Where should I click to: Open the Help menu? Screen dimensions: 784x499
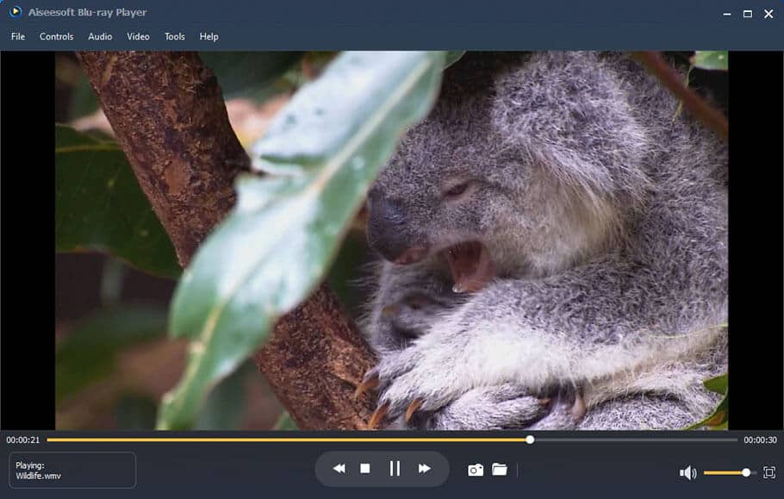209,36
